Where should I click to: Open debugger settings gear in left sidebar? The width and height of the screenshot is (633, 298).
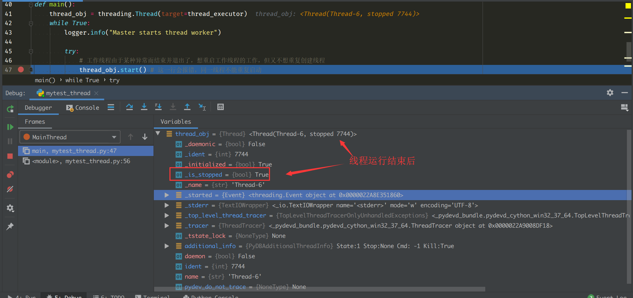(x=10, y=208)
